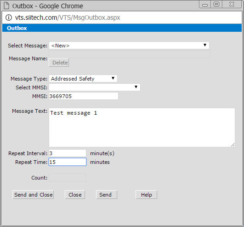The height and width of the screenshot is (227, 244).
Task: Click the Delete button
Action: (x=59, y=63)
